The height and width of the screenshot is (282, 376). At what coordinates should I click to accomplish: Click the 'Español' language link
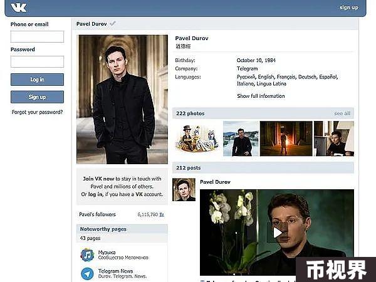327,76
